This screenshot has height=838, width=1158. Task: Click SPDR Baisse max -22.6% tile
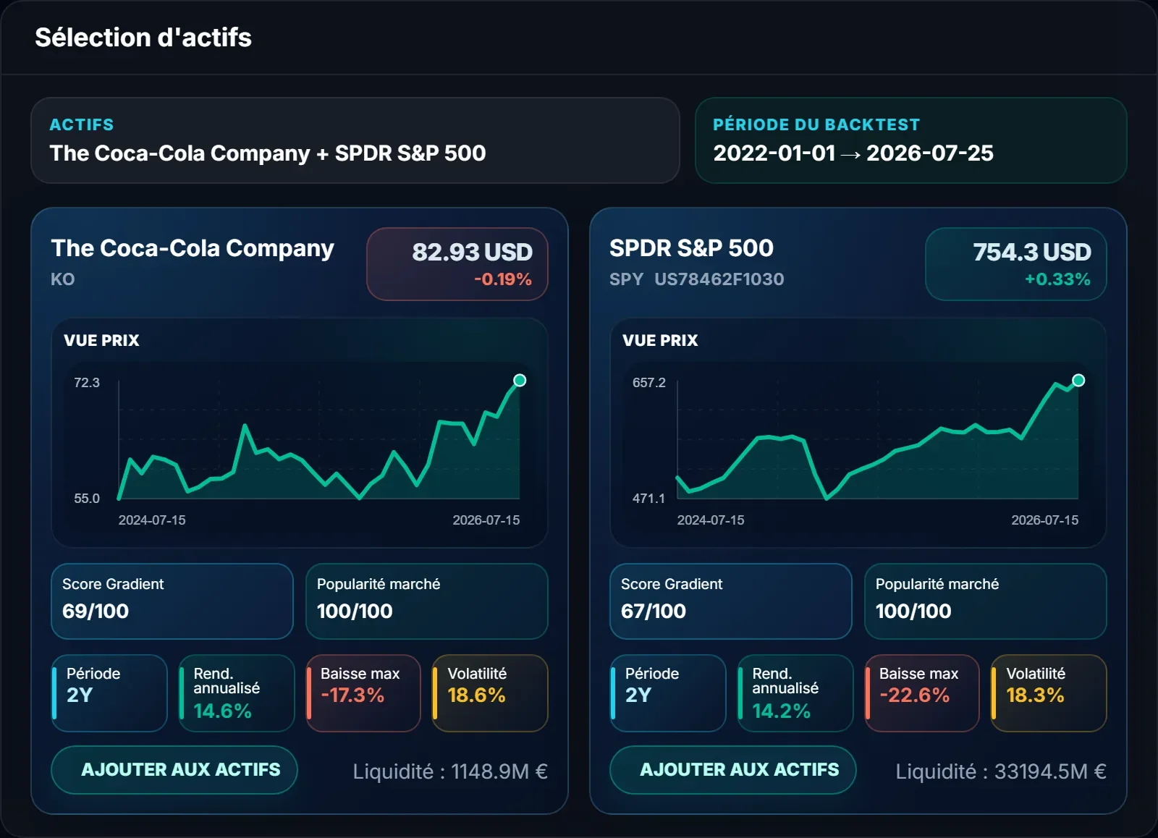point(922,693)
